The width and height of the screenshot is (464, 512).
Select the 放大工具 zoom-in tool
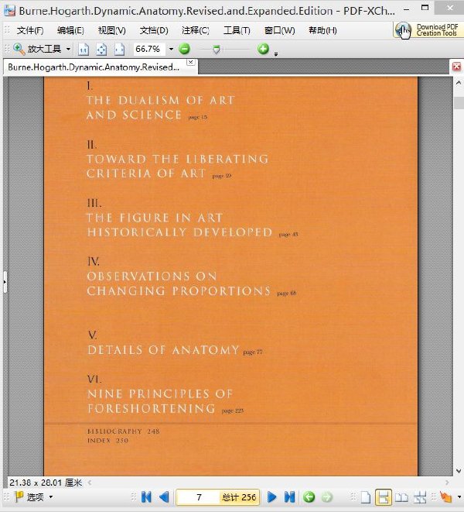(x=37, y=50)
